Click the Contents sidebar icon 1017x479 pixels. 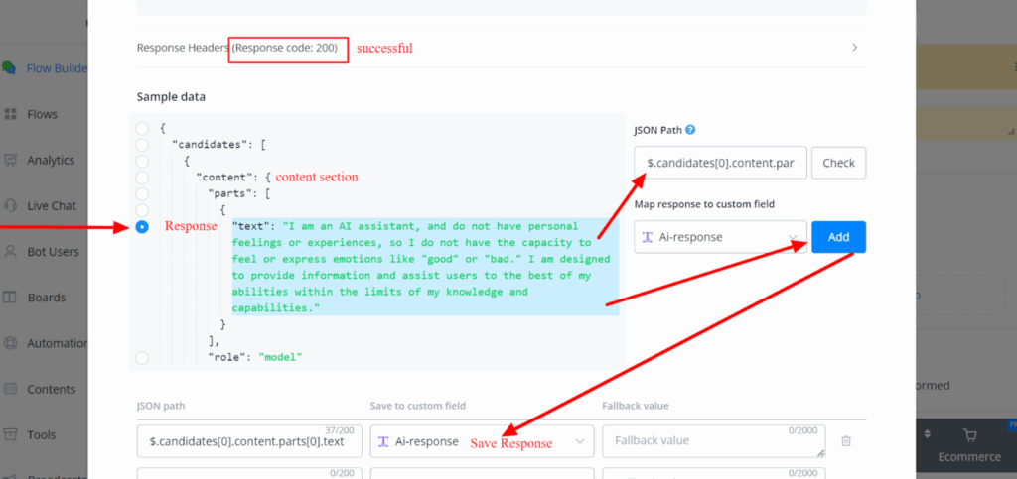10,389
